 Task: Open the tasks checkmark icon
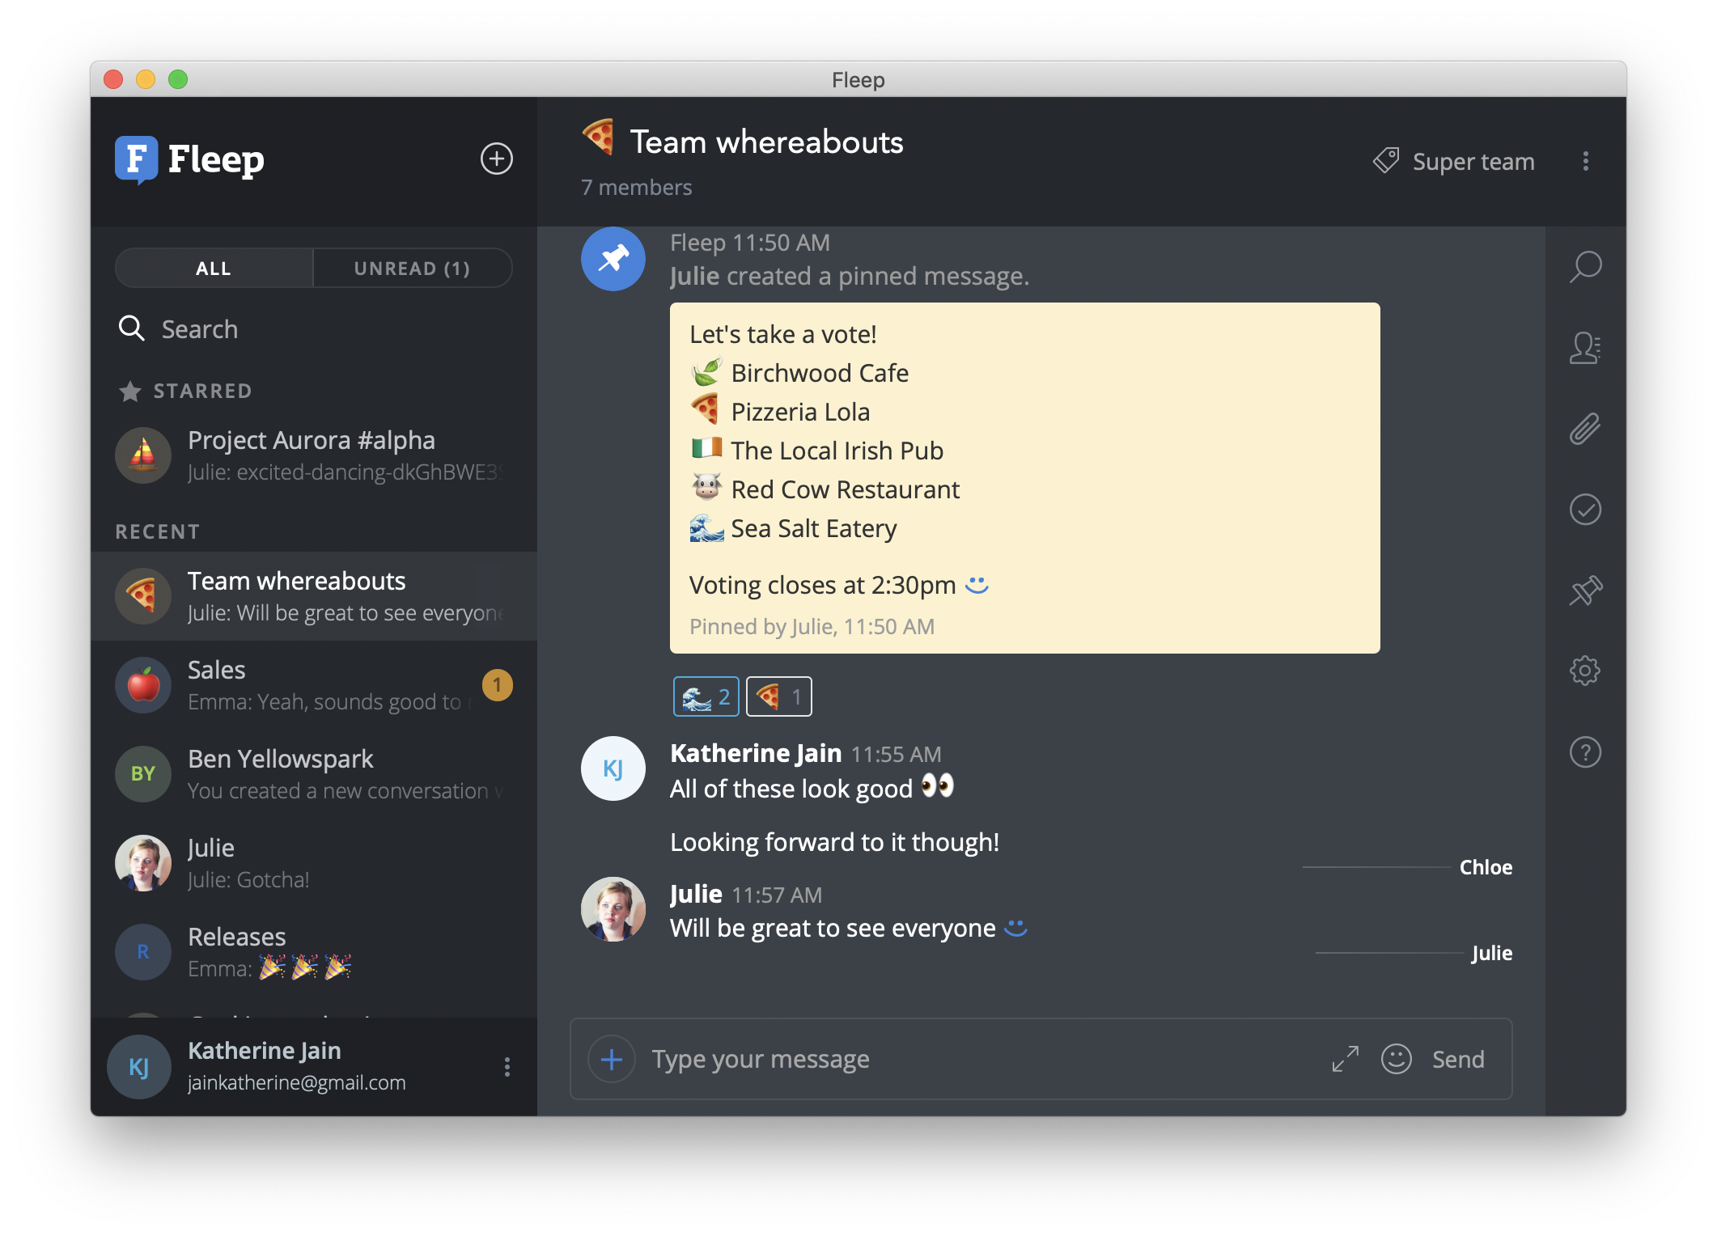click(1585, 510)
